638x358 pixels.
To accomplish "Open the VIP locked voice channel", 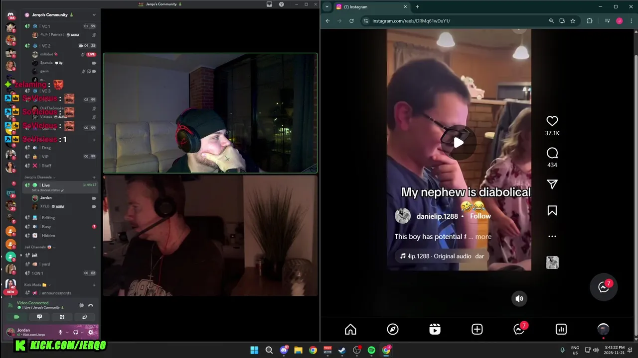I will (60, 157).
